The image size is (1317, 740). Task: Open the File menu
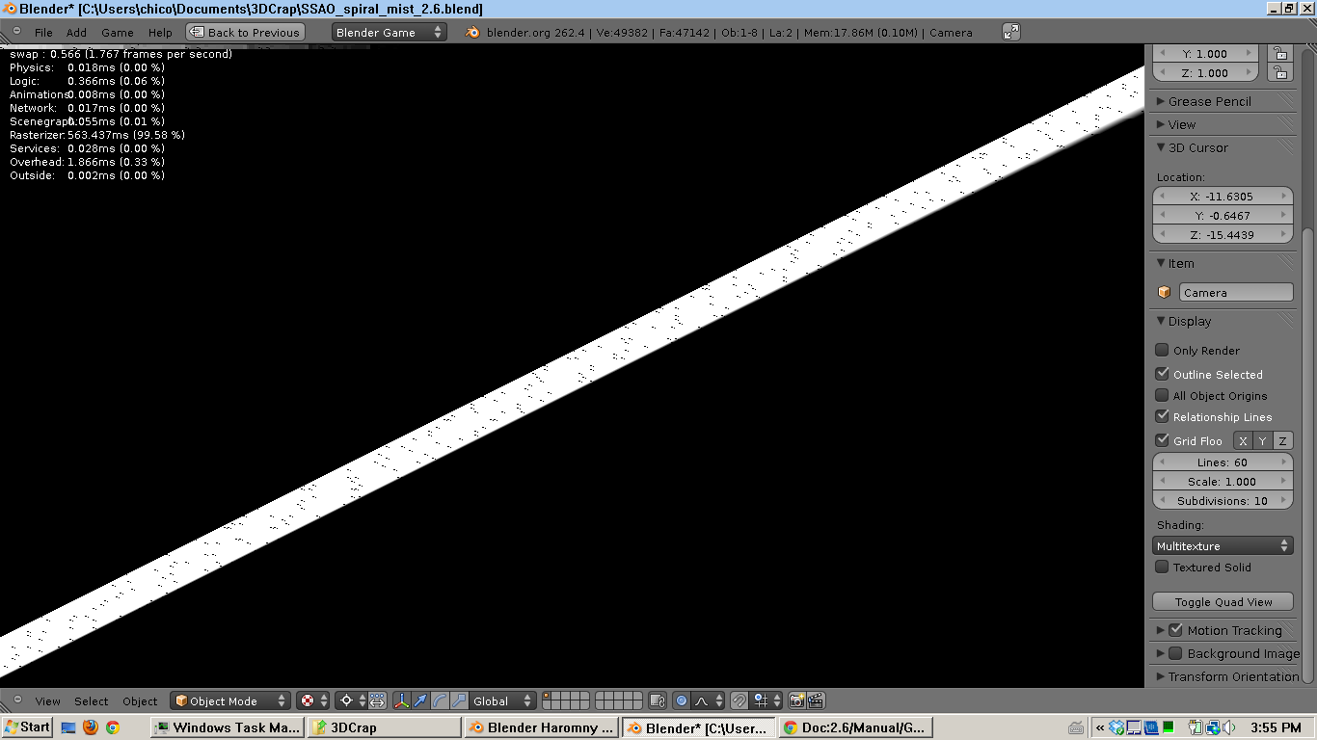(43, 32)
